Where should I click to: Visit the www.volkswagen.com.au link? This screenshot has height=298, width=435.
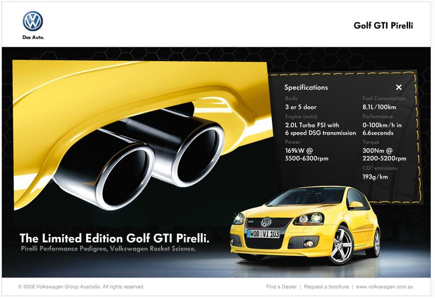tap(386, 287)
